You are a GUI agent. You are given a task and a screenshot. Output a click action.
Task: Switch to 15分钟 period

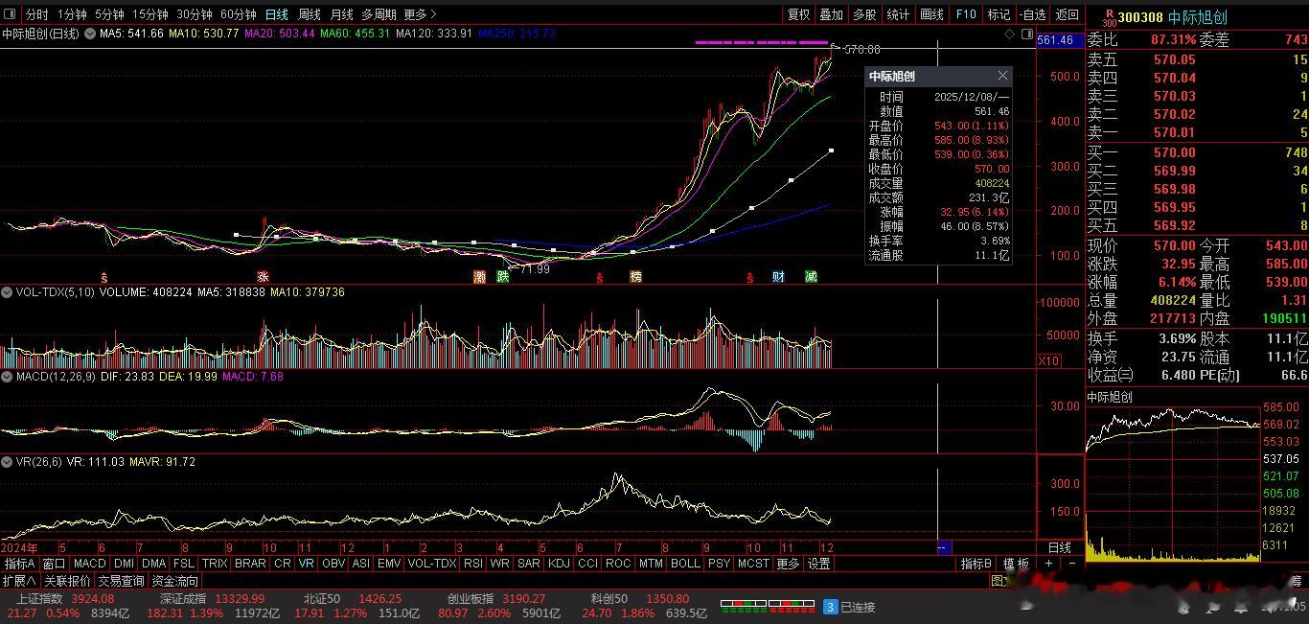(150, 14)
